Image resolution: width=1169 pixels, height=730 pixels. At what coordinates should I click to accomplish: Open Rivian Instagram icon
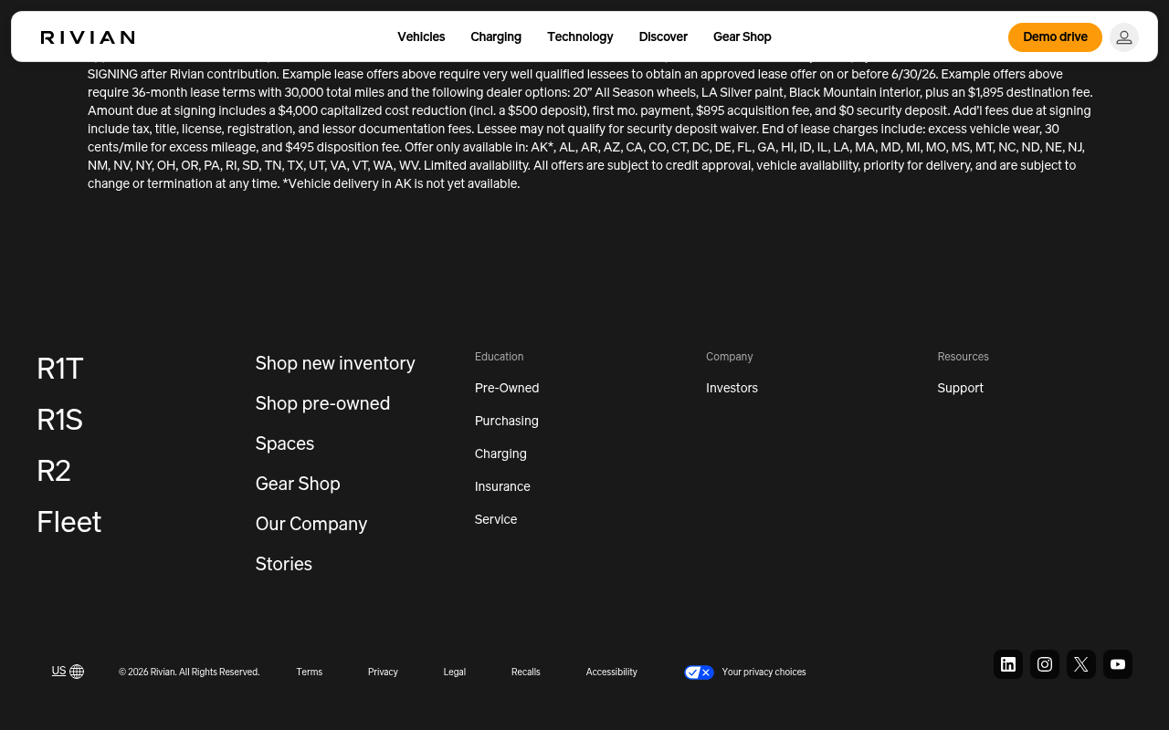(x=1045, y=664)
